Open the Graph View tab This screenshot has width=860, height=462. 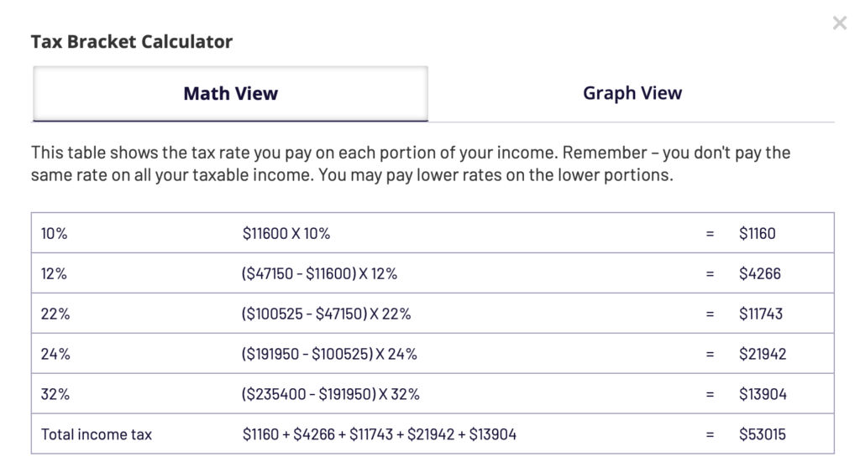tap(632, 93)
